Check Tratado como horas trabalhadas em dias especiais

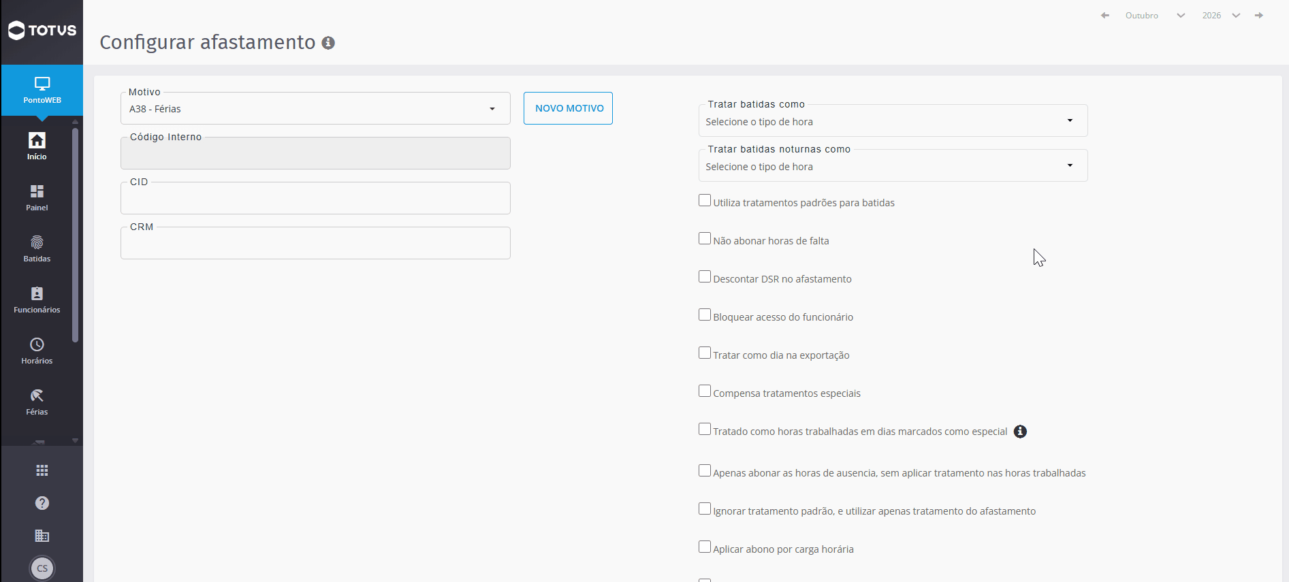tap(705, 430)
